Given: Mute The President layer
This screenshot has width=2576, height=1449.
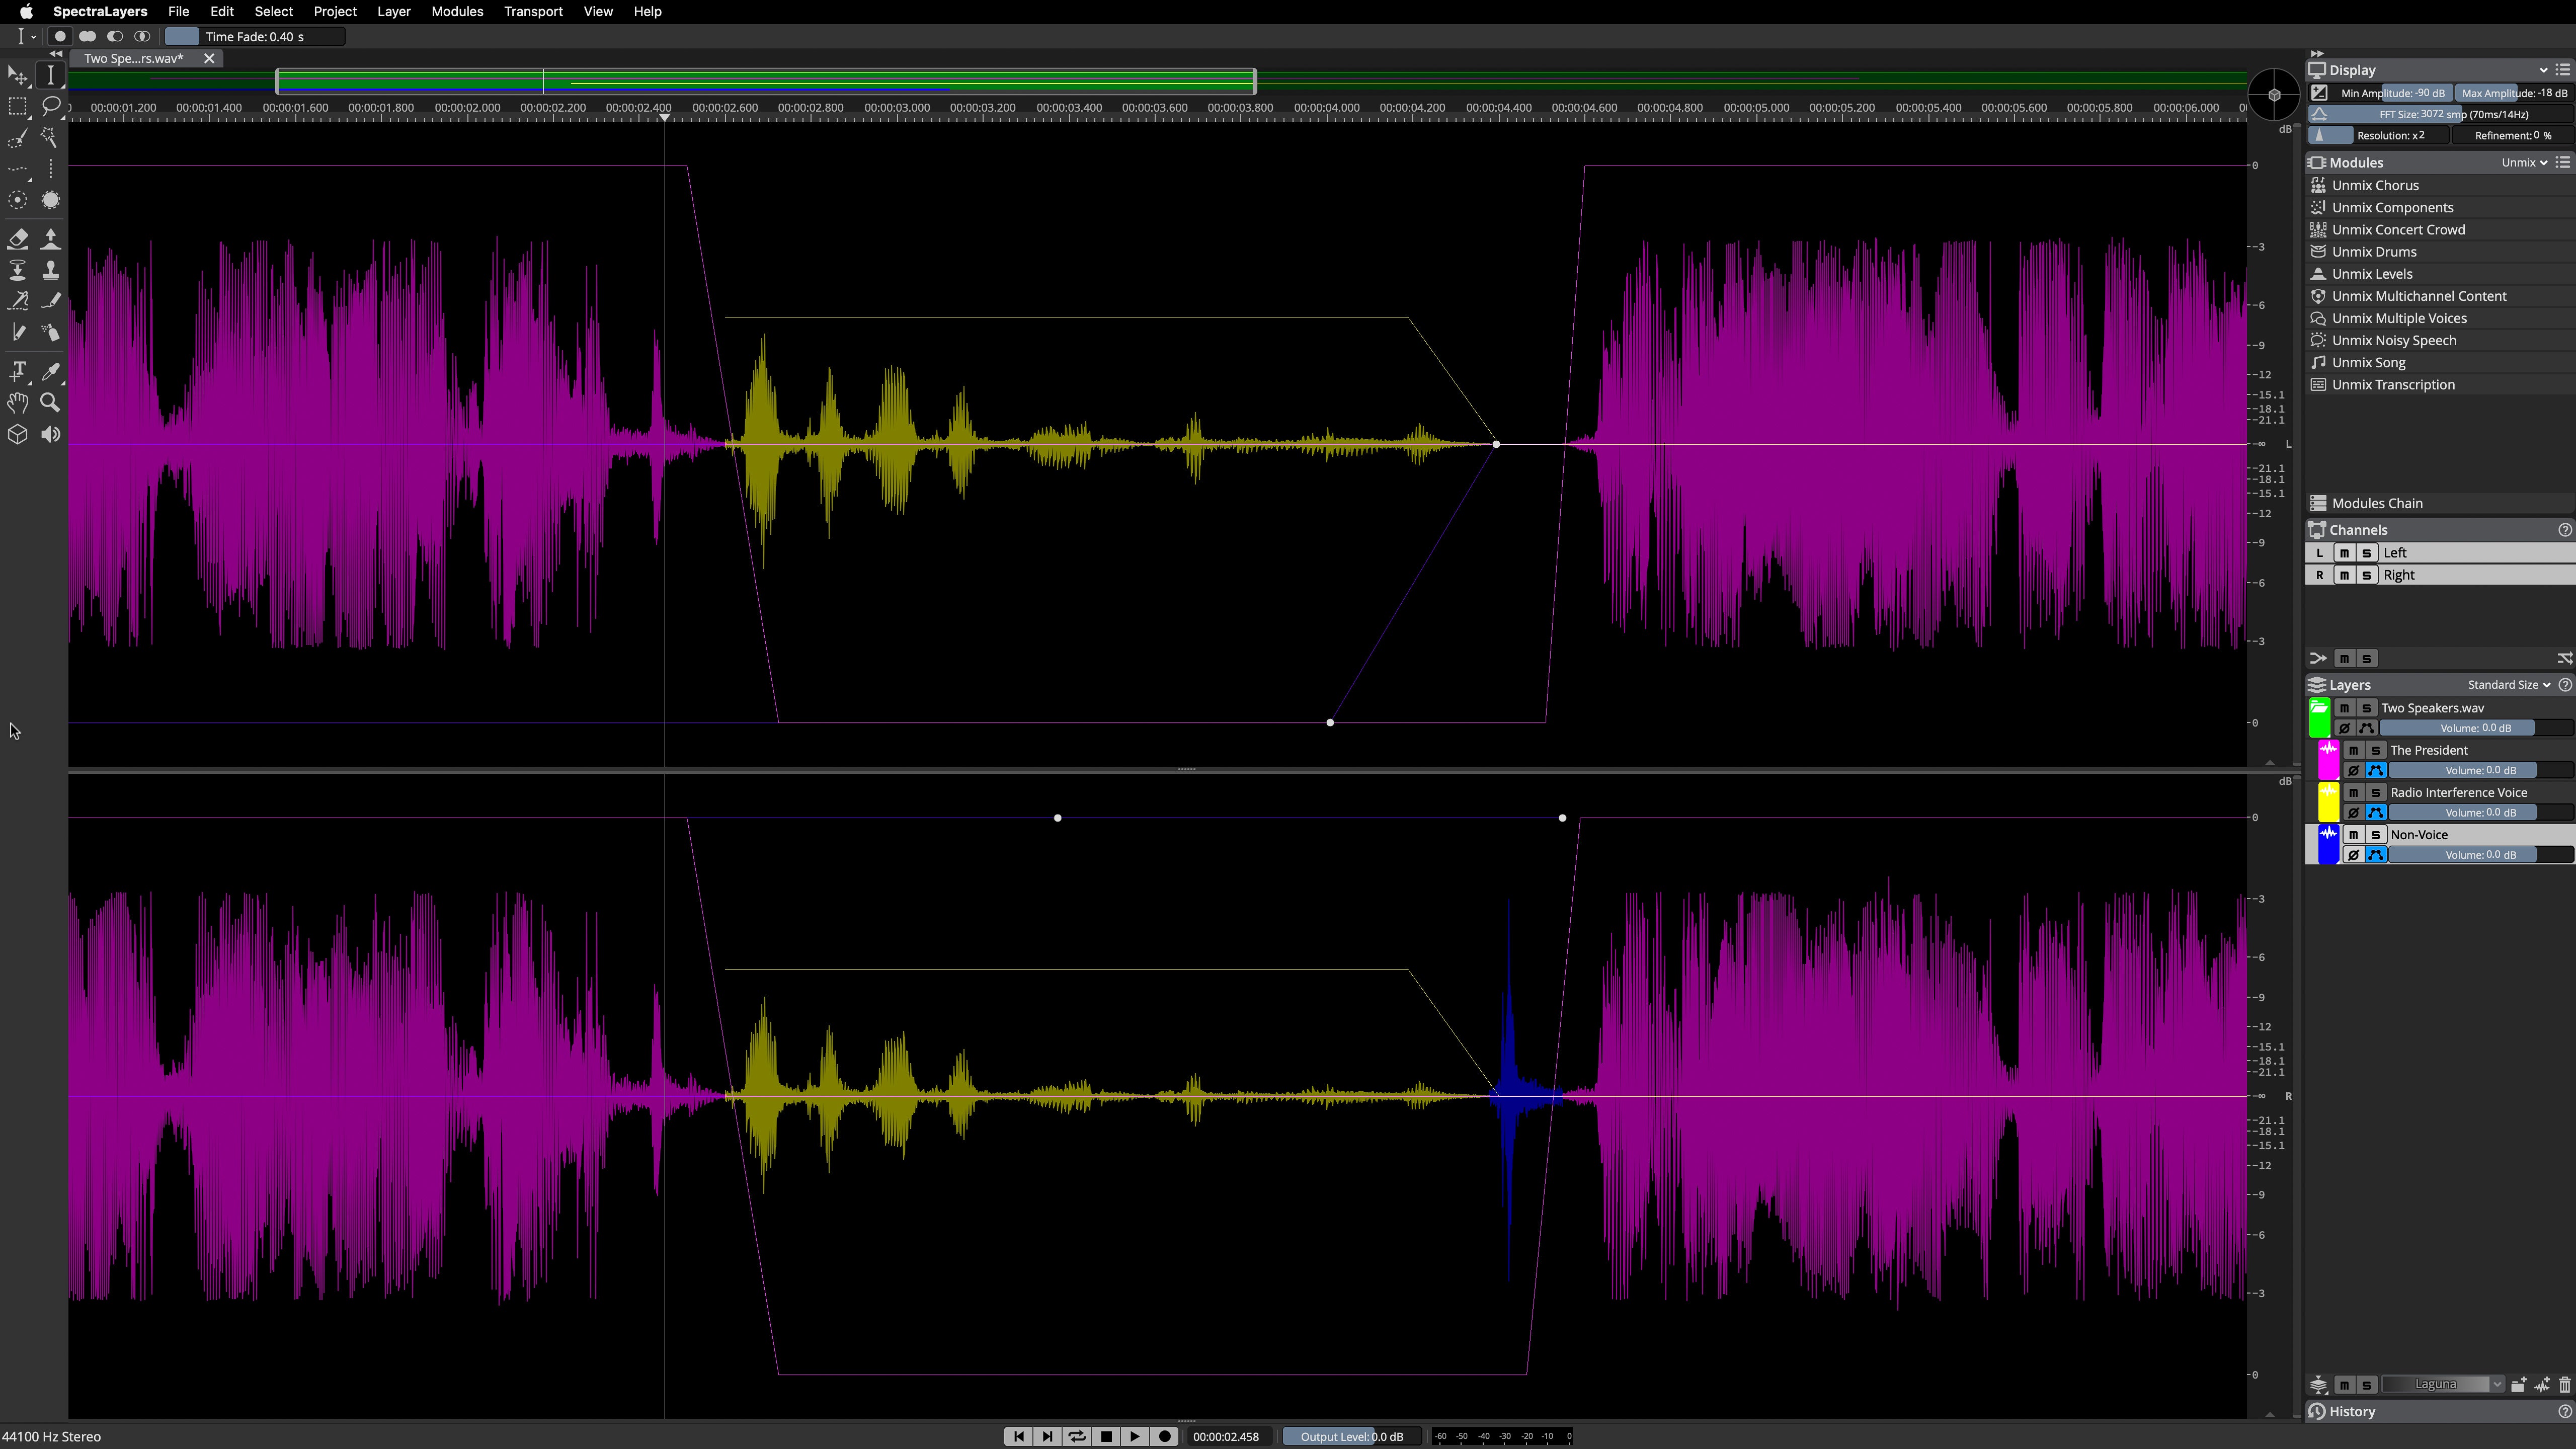Looking at the screenshot, I should (x=2353, y=750).
